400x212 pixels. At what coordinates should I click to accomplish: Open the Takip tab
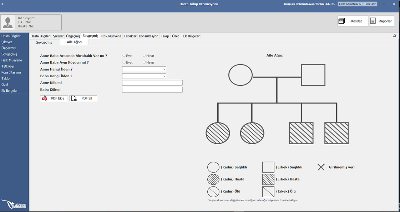click(165, 36)
